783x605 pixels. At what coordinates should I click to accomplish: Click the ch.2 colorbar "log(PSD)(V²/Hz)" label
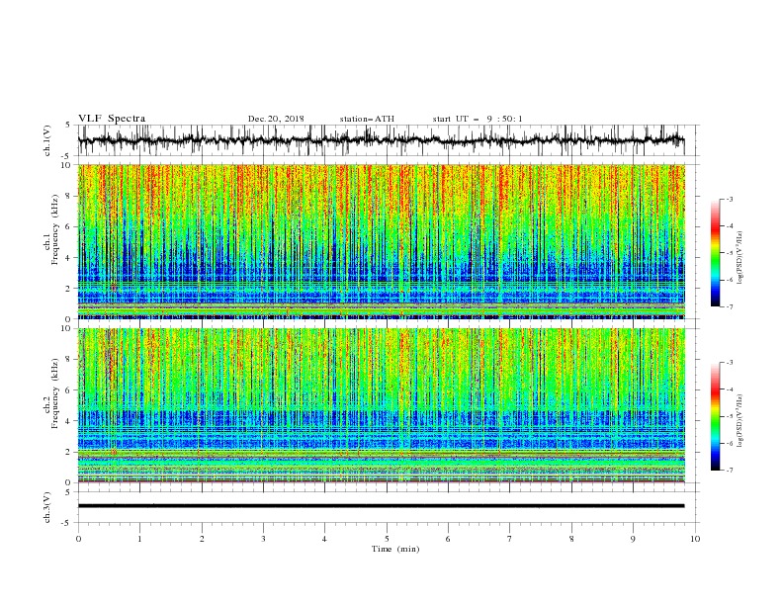(740, 421)
